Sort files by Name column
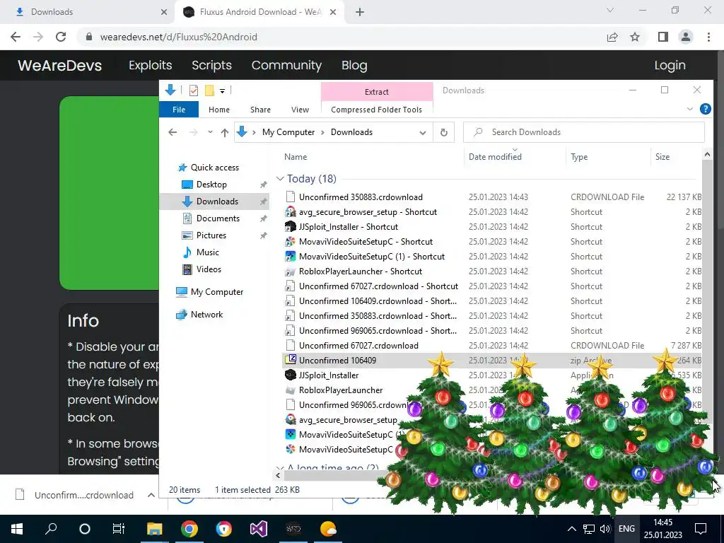724x543 pixels. (x=296, y=156)
